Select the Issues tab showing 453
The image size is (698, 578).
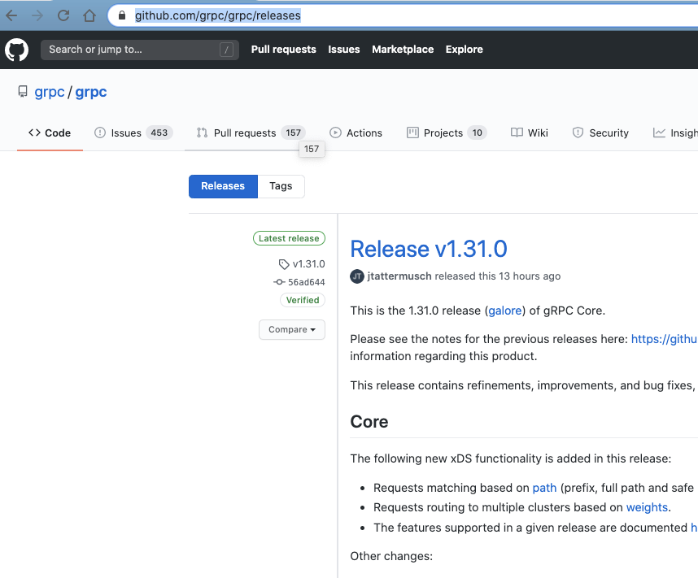point(124,133)
